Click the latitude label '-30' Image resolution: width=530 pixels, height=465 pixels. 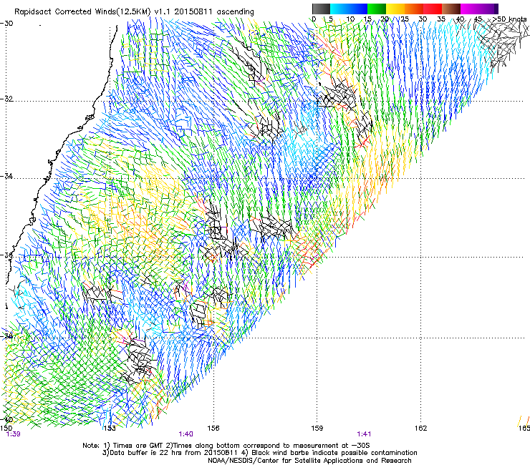(x=6, y=24)
